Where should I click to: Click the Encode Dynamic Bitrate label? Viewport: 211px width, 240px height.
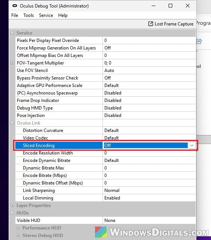click(x=47, y=160)
